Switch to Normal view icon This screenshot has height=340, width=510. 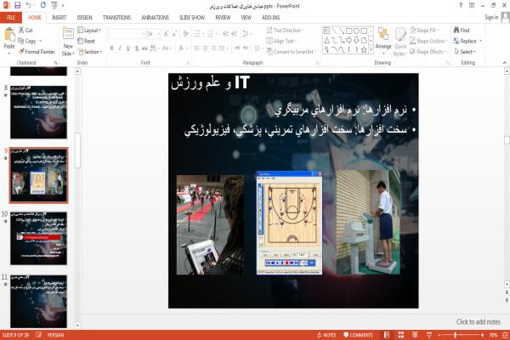pyautogui.click(x=387, y=335)
